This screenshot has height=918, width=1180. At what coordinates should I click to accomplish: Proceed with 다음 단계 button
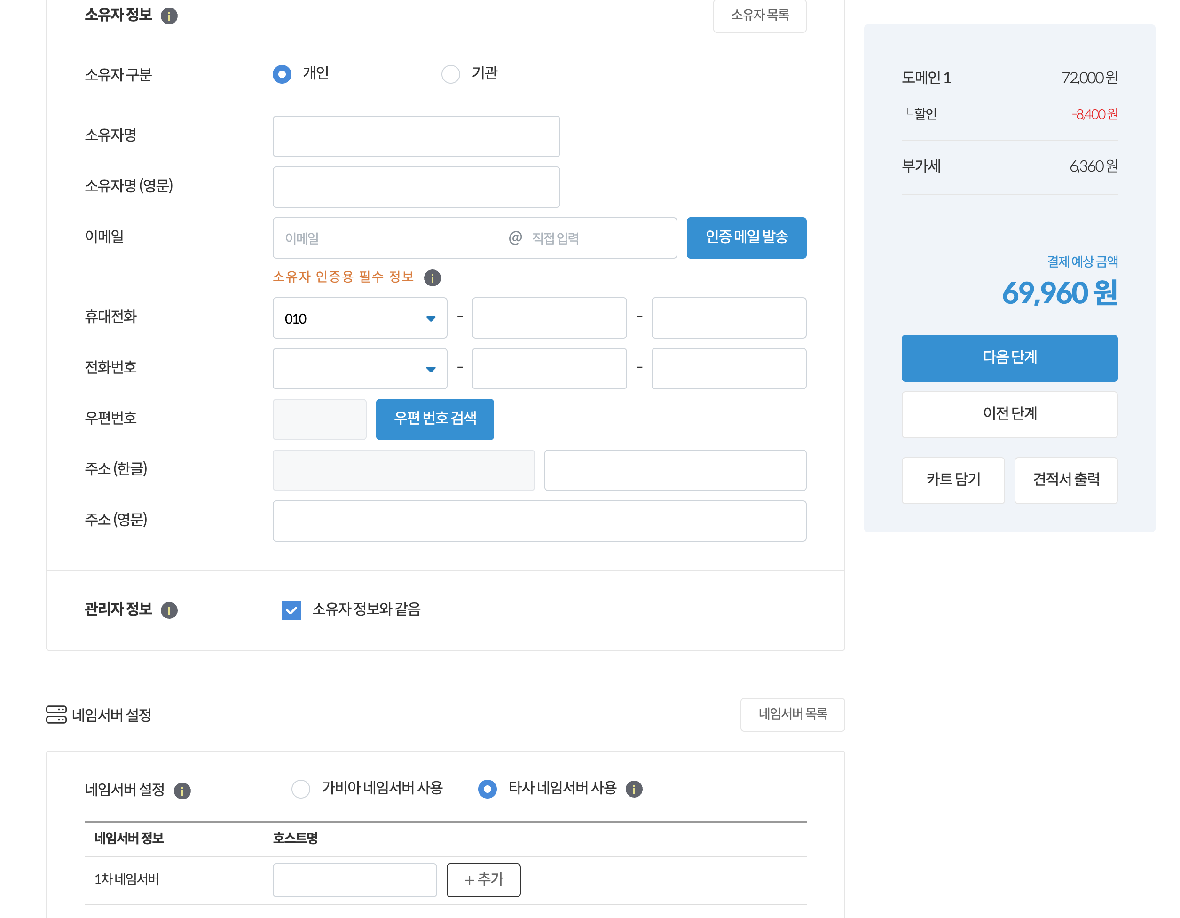1009,358
